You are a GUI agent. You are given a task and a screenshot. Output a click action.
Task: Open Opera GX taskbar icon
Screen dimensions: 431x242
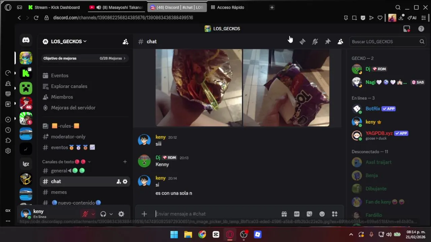230,235
